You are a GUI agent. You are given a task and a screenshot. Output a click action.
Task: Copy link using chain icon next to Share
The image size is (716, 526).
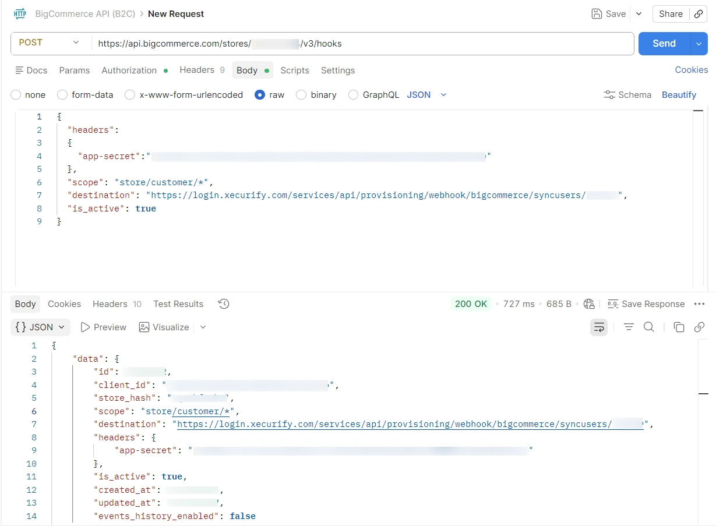[x=698, y=14]
